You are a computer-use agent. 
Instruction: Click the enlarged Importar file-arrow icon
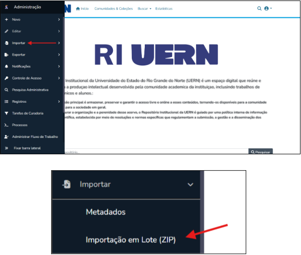click(x=67, y=185)
